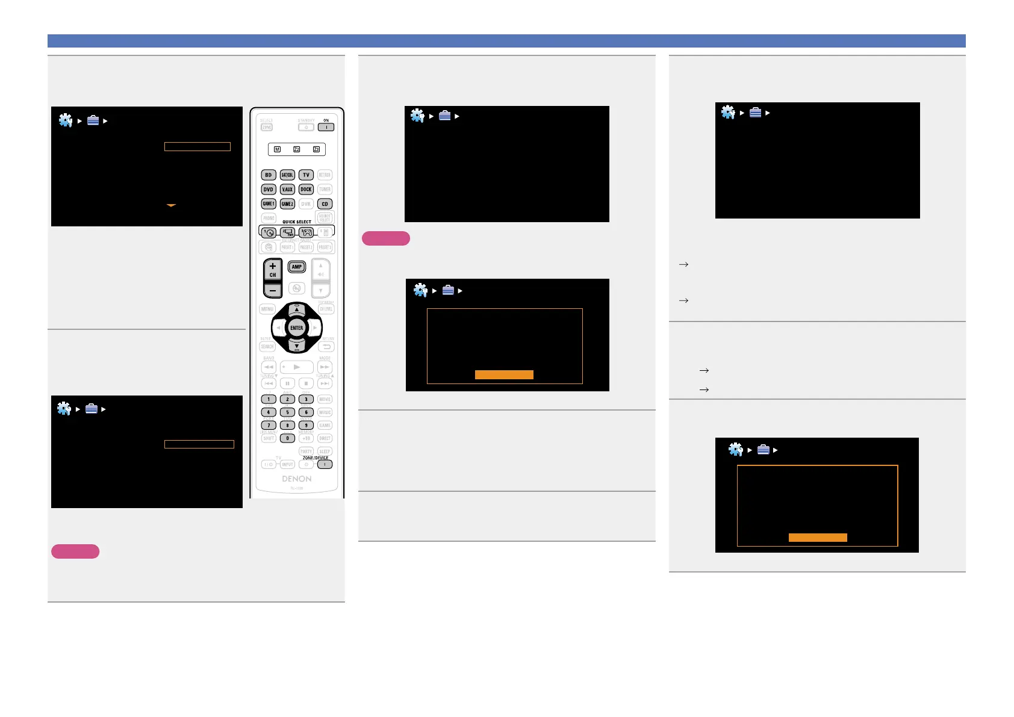Click the CH LEVEL button
The width and height of the screenshot is (1014, 717).
pyautogui.click(x=326, y=309)
